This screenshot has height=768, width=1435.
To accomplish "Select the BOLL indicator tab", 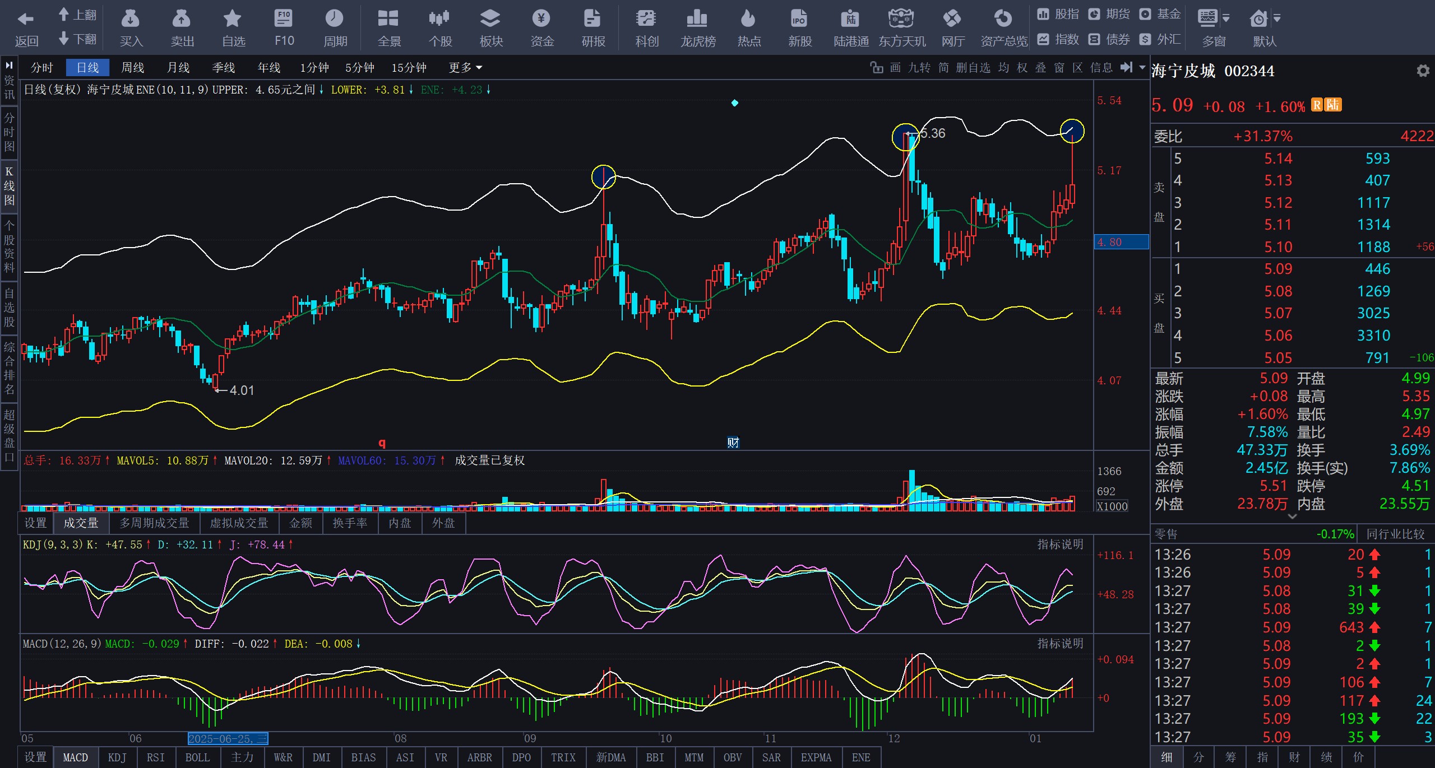I will pos(197,757).
